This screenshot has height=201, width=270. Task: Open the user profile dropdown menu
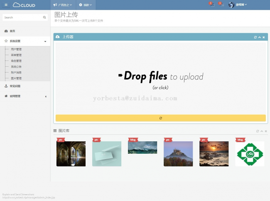pyautogui.click(x=238, y=5)
